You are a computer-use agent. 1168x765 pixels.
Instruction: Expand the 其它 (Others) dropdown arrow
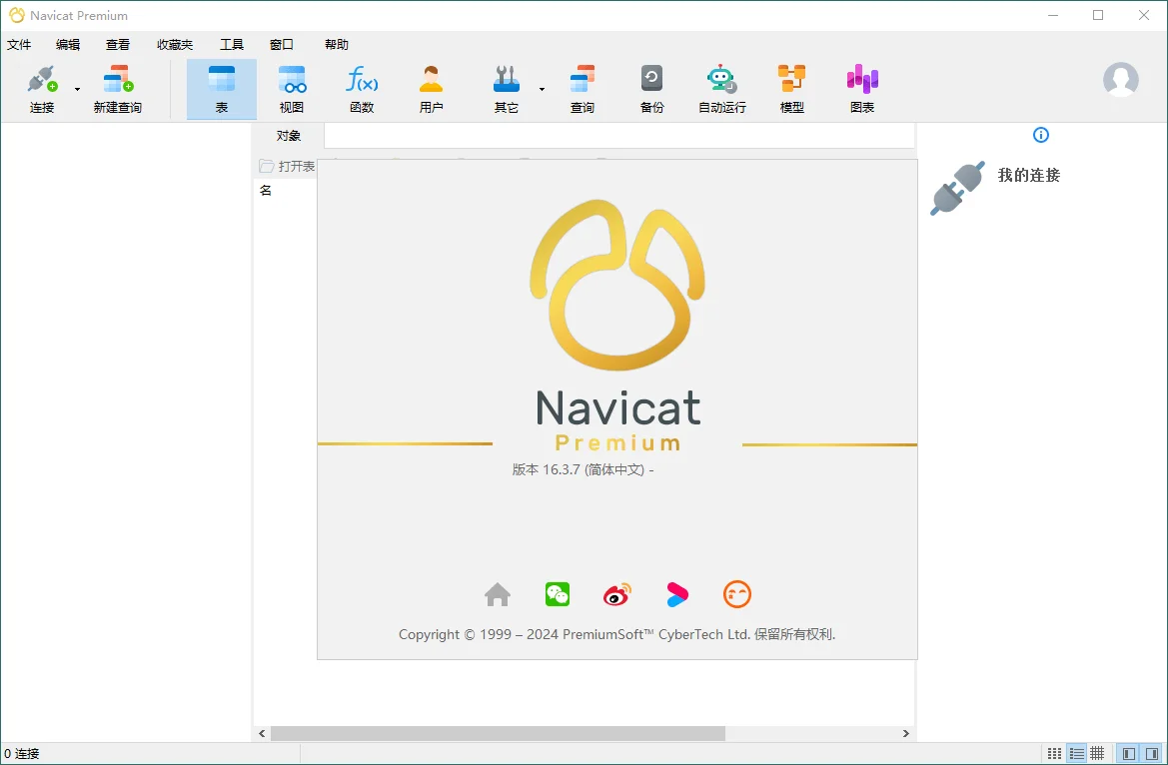pyautogui.click(x=543, y=88)
